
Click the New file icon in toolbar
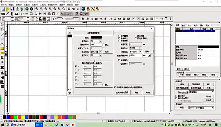coord(3,9)
